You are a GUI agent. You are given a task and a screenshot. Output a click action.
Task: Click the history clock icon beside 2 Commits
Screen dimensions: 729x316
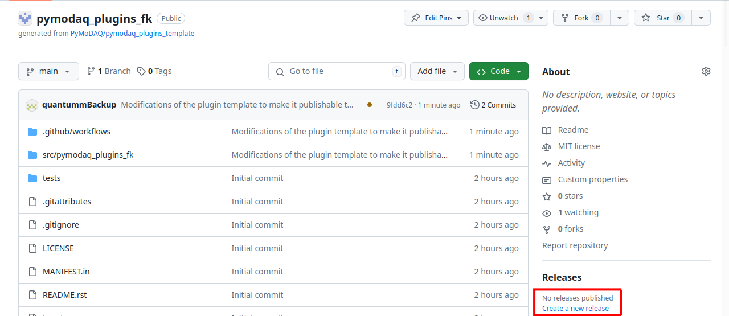475,105
